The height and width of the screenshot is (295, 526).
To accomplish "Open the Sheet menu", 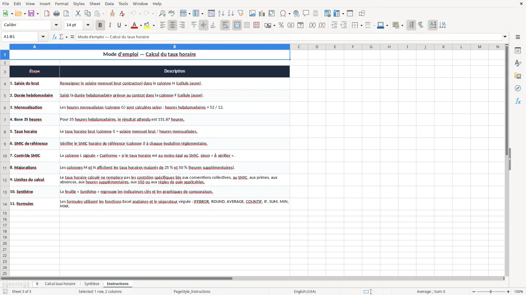I will tap(95, 3).
